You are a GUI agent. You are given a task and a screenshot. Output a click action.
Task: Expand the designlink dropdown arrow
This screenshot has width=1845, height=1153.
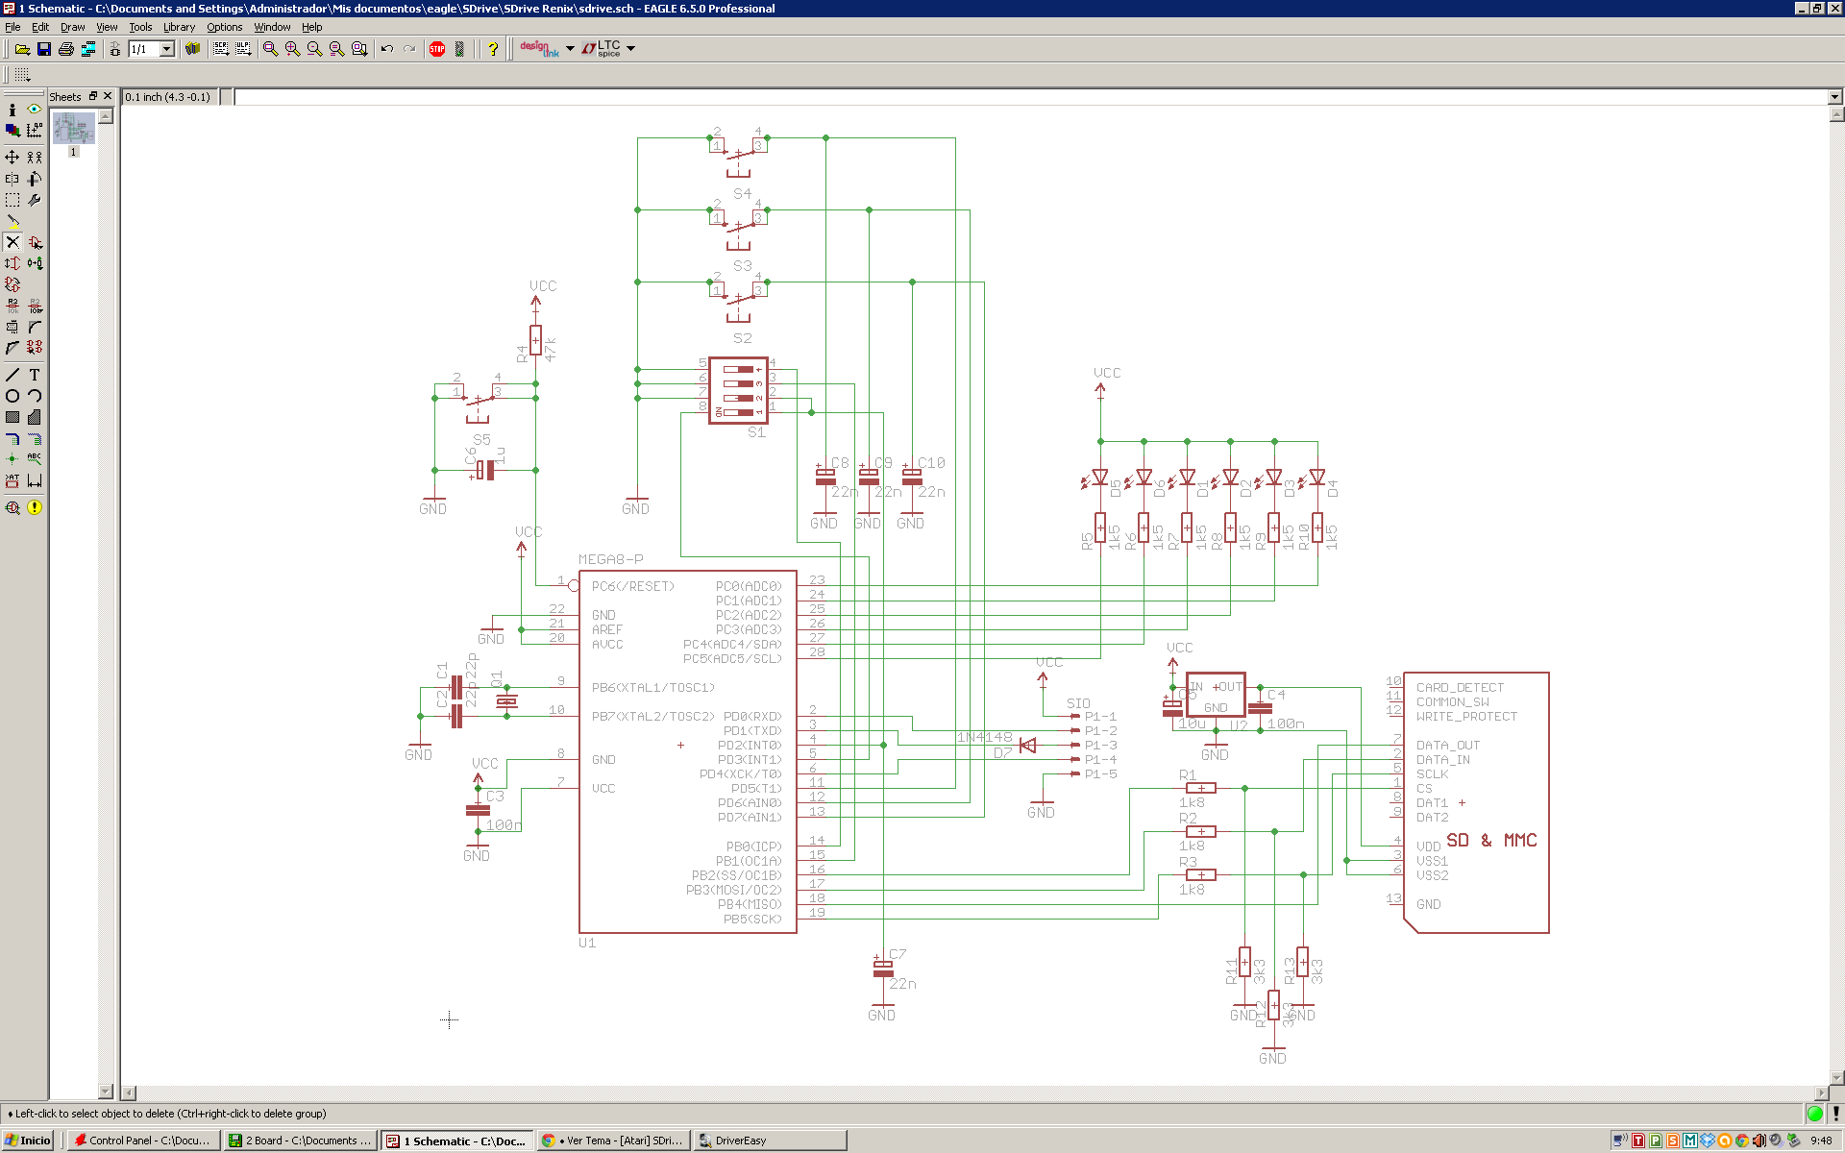click(570, 49)
